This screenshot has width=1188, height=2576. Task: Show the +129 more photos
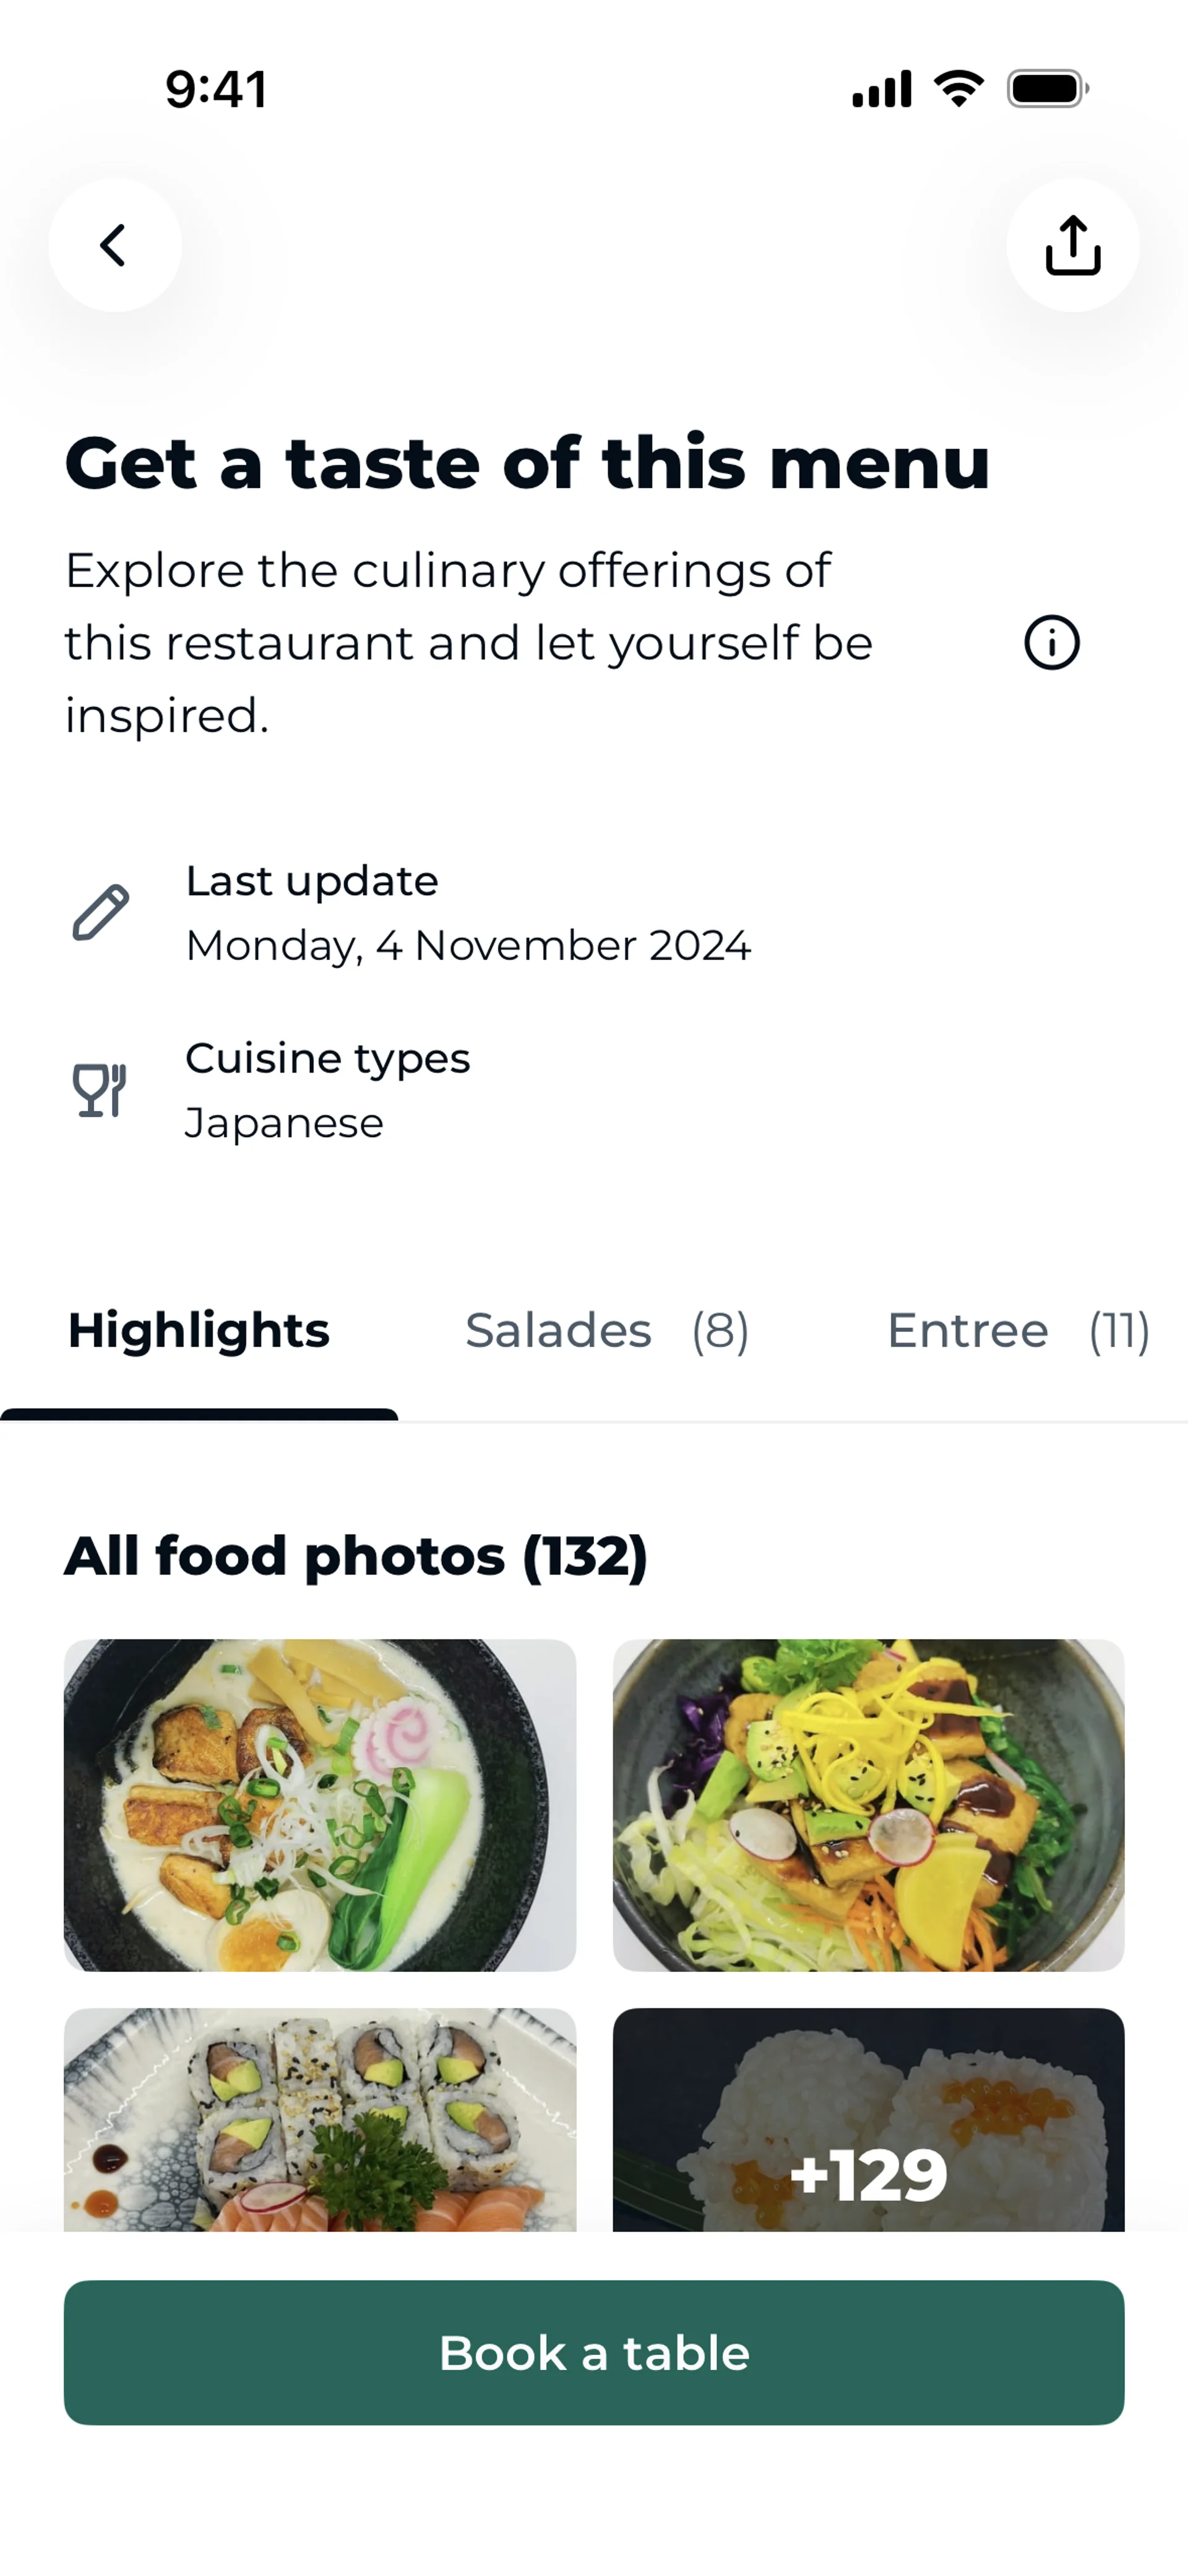(868, 2120)
